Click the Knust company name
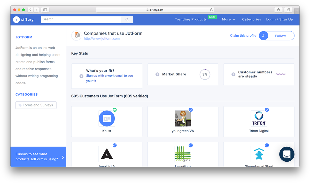This screenshot has height=183, width=310. (x=107, y=131)
